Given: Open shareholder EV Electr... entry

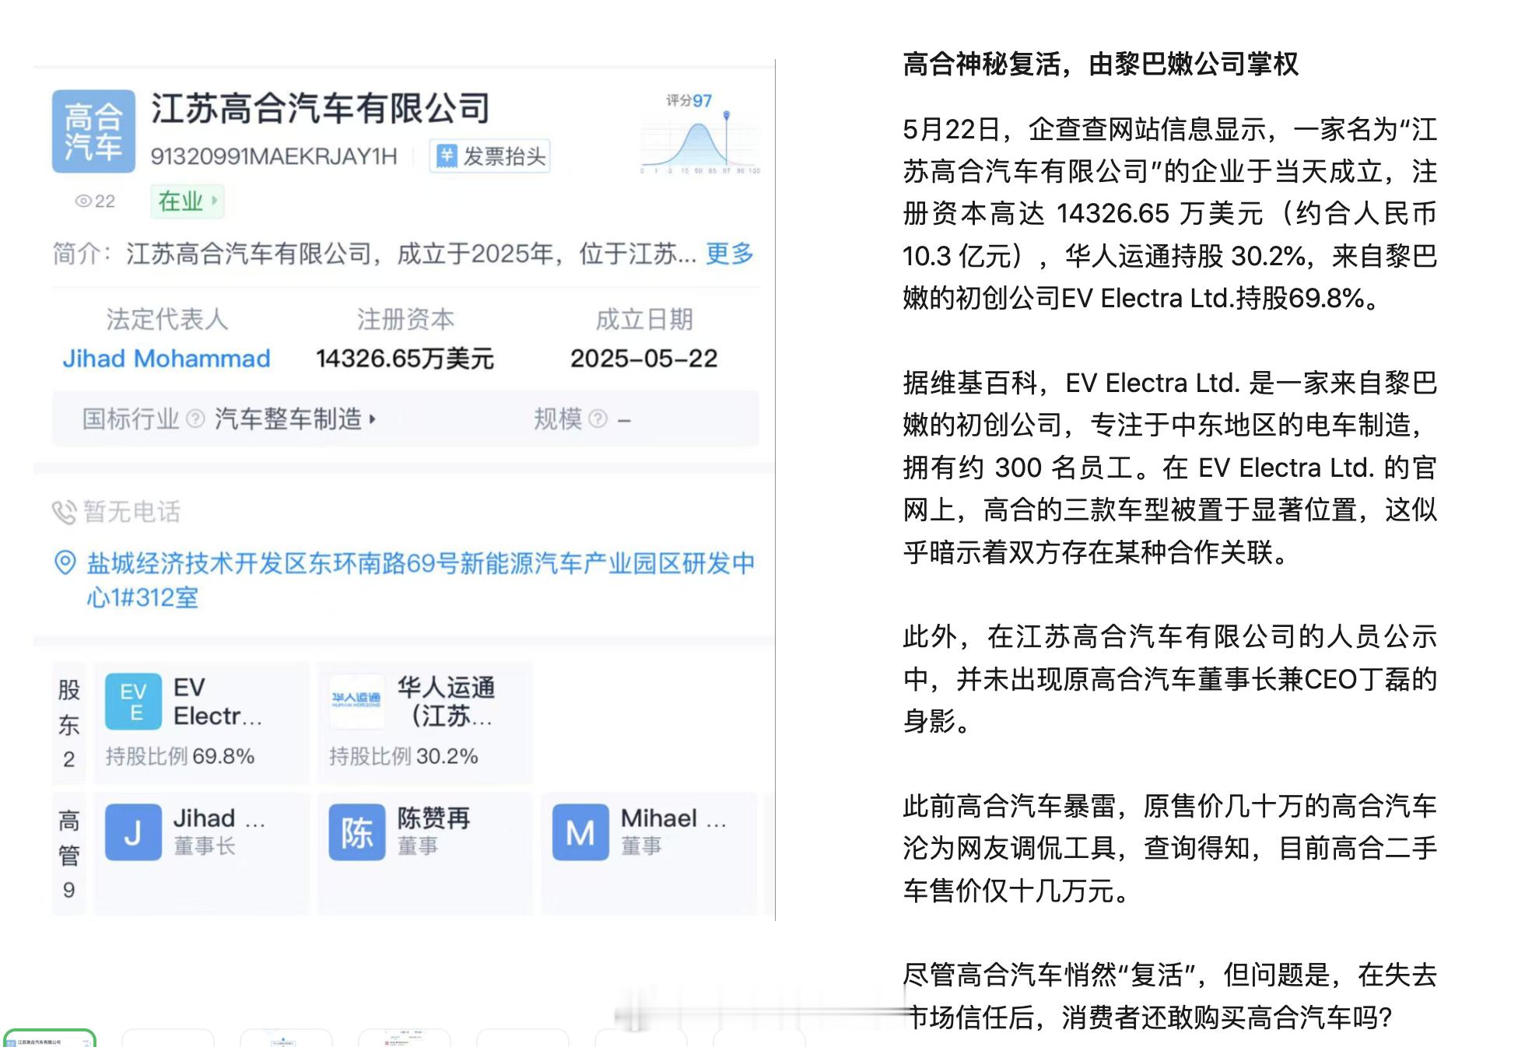Looking at the screenshot, I should [202, 723].
